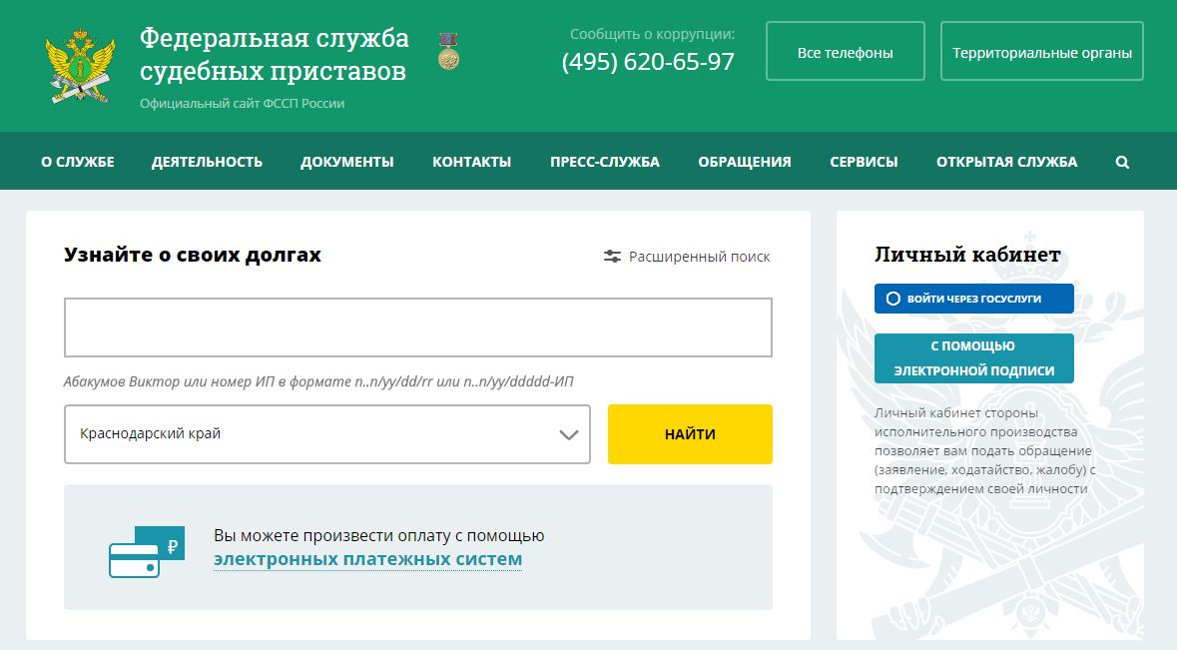
Task: Open the О СЛУЖБЕ menu
Action: pos(78,162)
